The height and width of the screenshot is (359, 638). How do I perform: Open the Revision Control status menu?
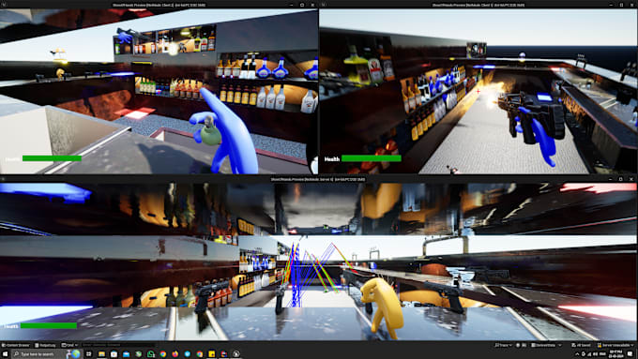[615, 345]
